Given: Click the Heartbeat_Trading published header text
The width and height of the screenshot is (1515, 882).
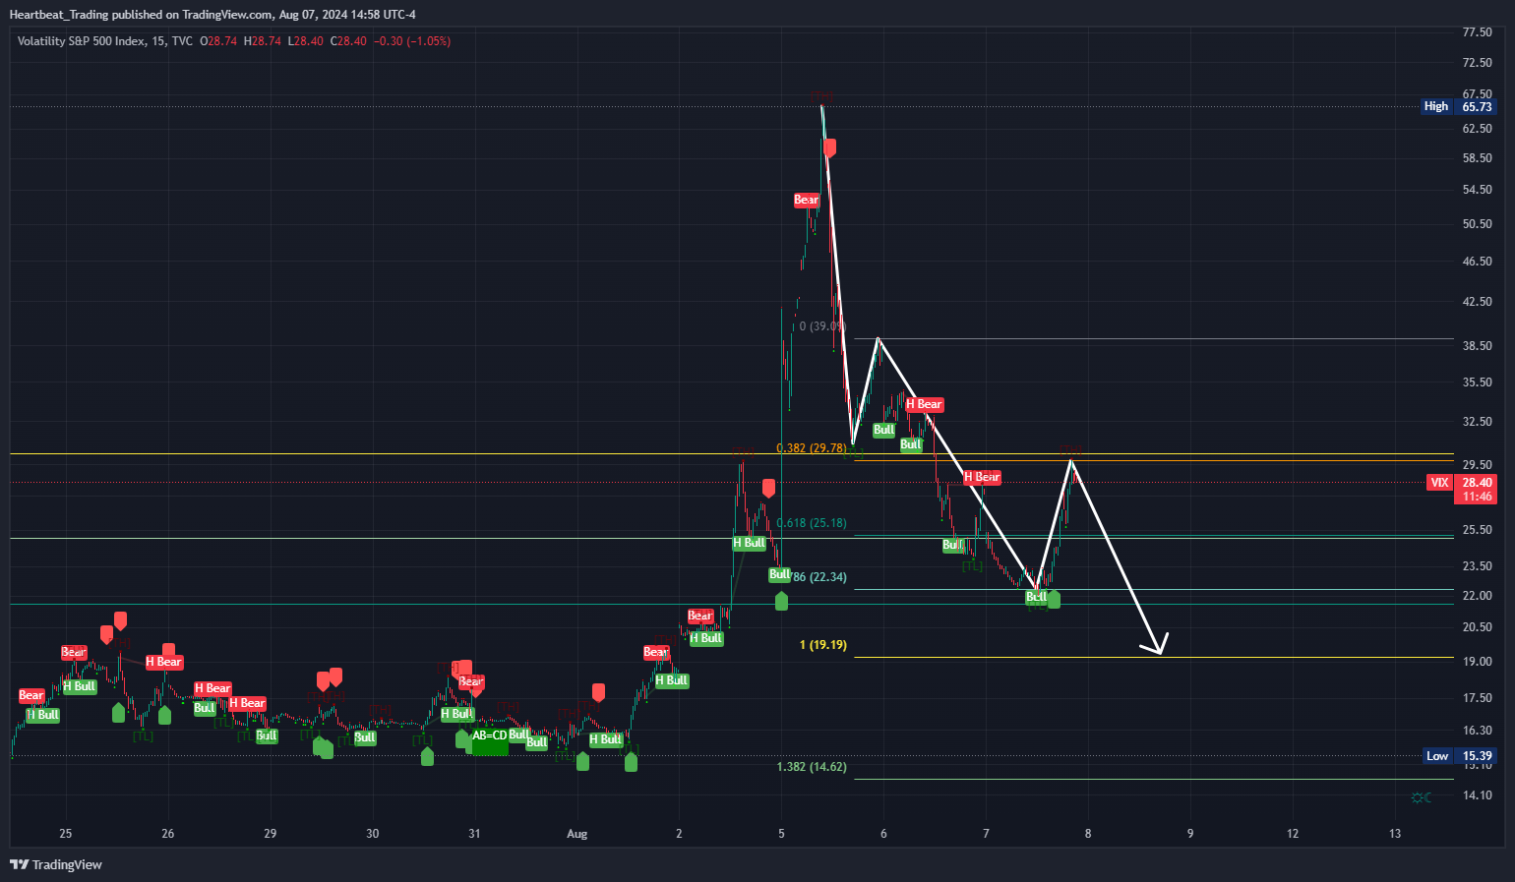Looking at the screenshot, I should (212, 15).
